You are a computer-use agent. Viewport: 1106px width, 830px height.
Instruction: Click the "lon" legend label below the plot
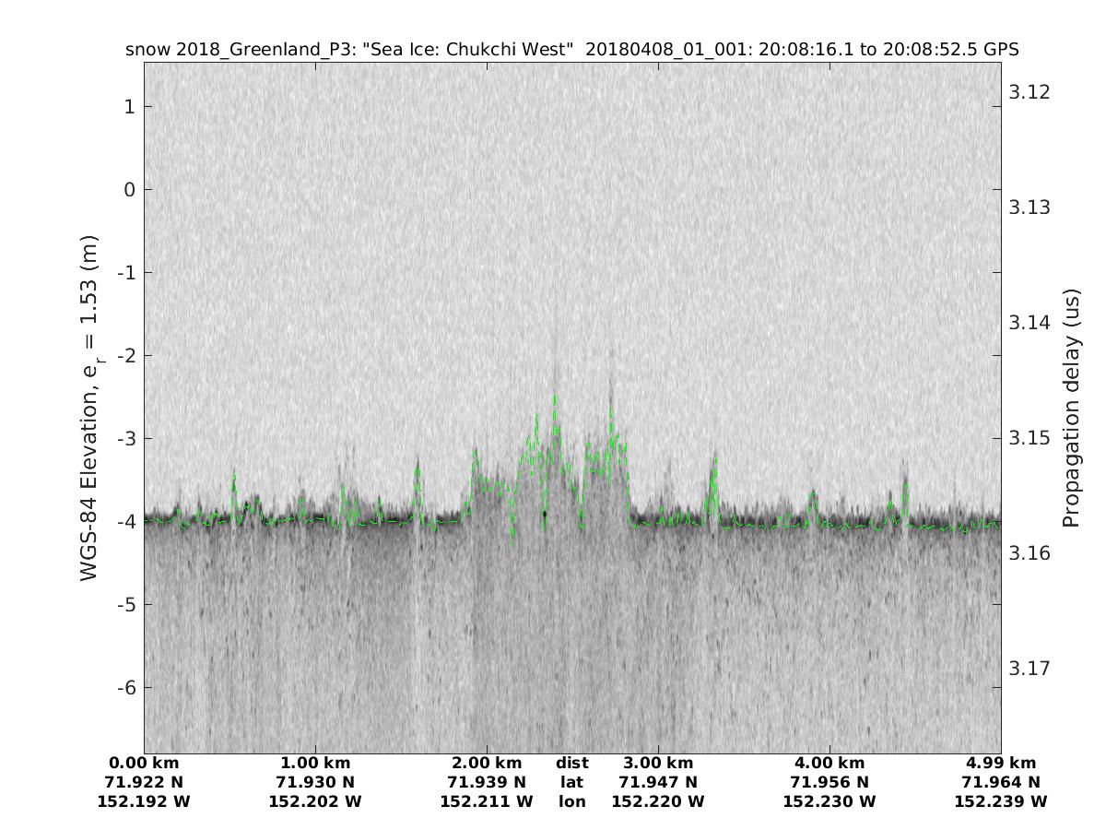pos(572,802)
